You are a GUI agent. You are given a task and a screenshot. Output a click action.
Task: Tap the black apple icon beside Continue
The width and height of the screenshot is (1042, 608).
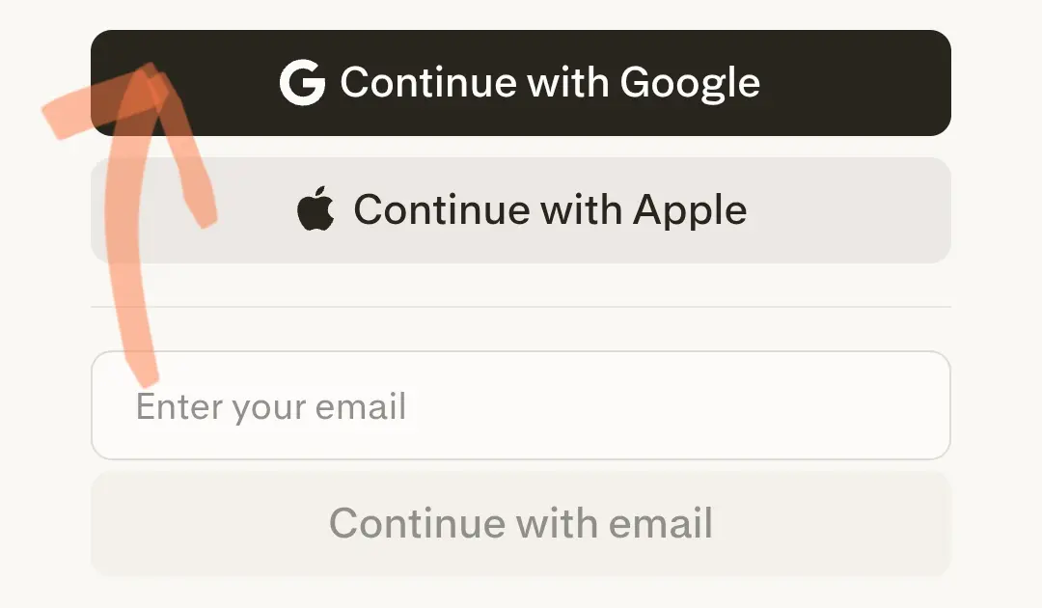[x=315, y=208]
